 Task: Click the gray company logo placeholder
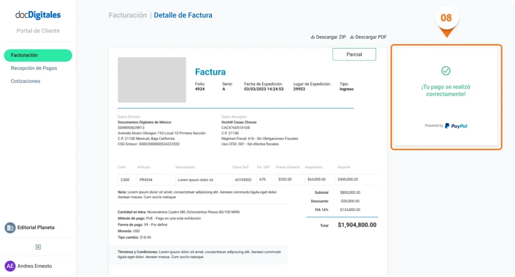pyautogui.click(x=152, y=80)
